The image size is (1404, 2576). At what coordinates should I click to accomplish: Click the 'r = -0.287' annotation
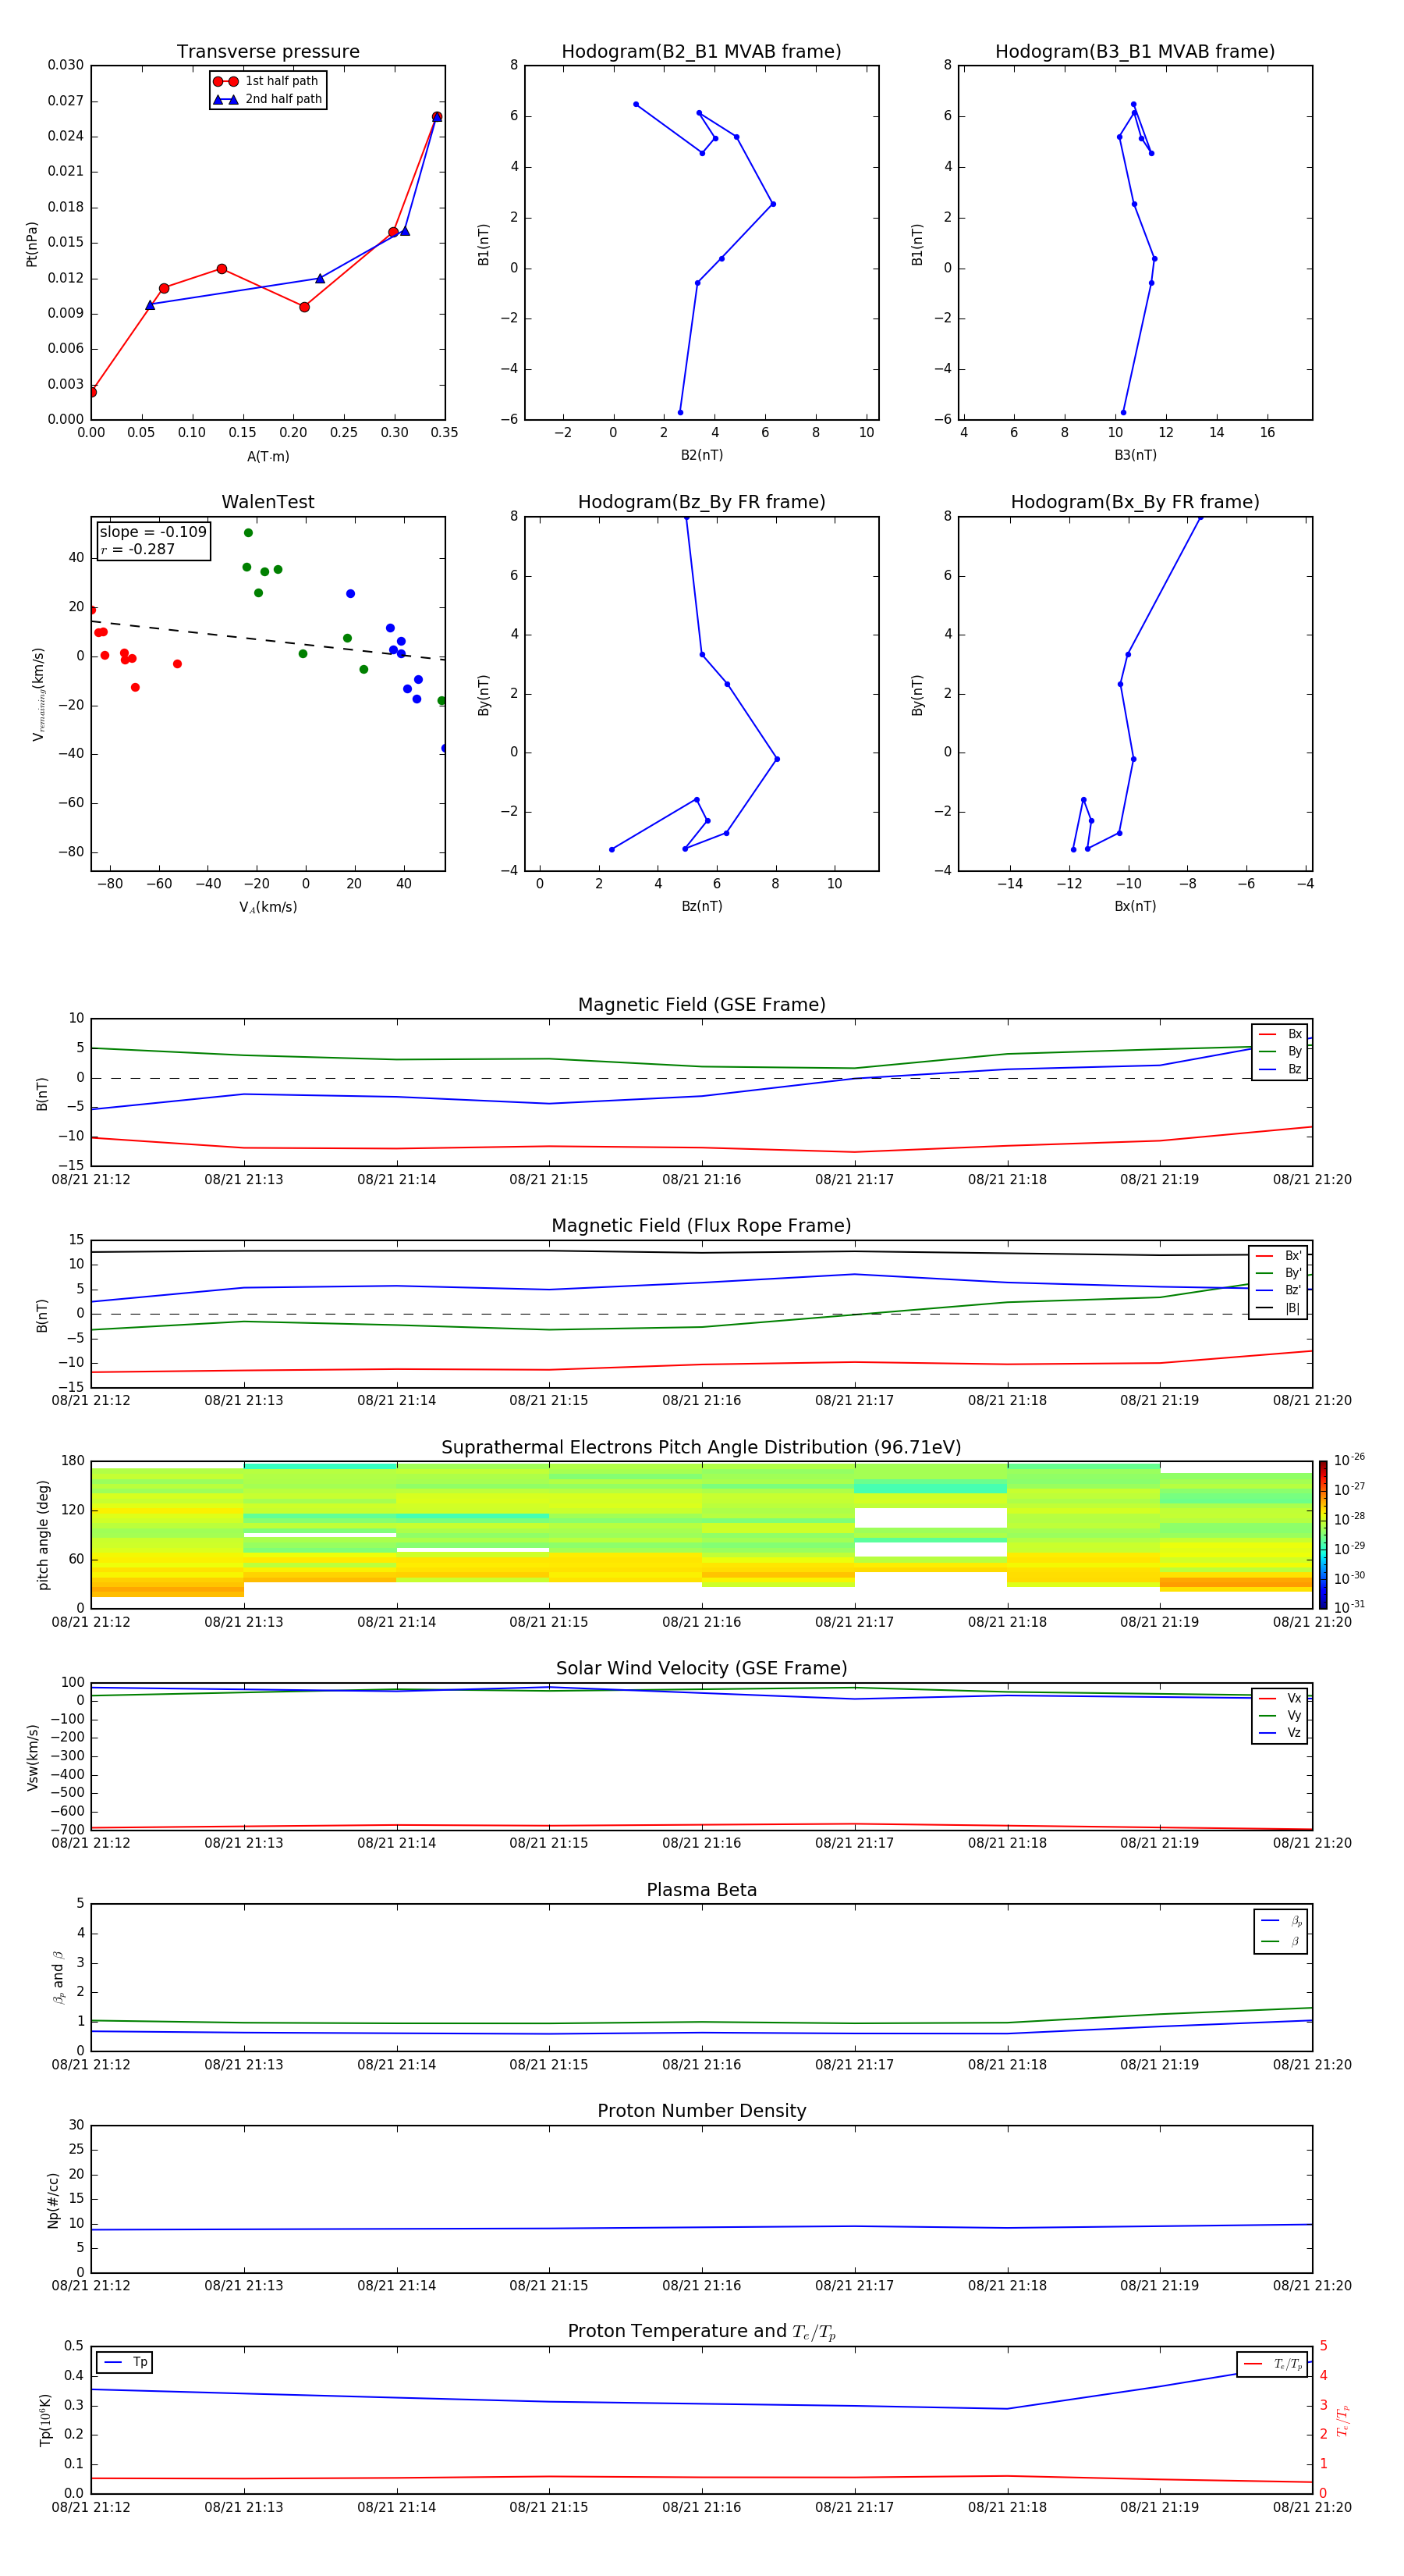[138, 549]
